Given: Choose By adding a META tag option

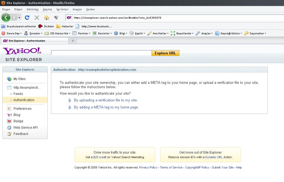Looking at the screenshot, I should click(106, 107).
